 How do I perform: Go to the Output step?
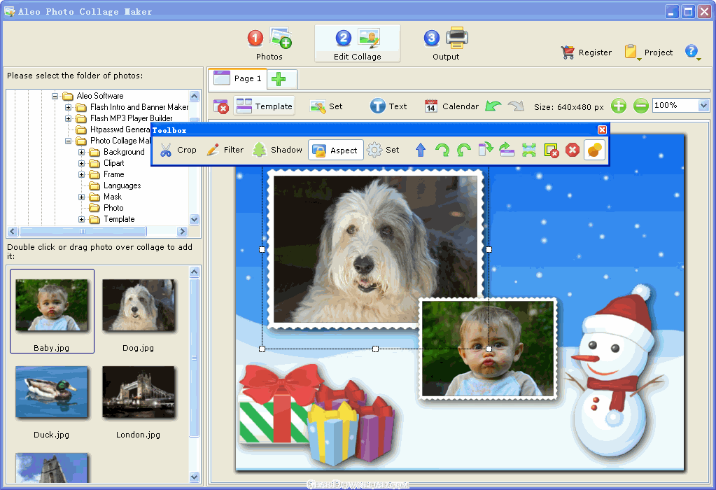click(446, 44)
